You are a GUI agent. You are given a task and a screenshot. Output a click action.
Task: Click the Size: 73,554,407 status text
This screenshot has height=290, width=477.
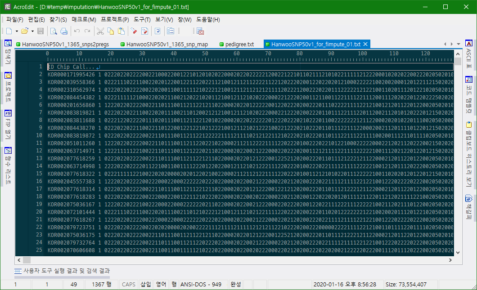click(x=406, y=285)
